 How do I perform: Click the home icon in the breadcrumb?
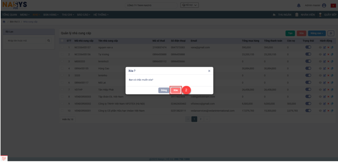4,22
